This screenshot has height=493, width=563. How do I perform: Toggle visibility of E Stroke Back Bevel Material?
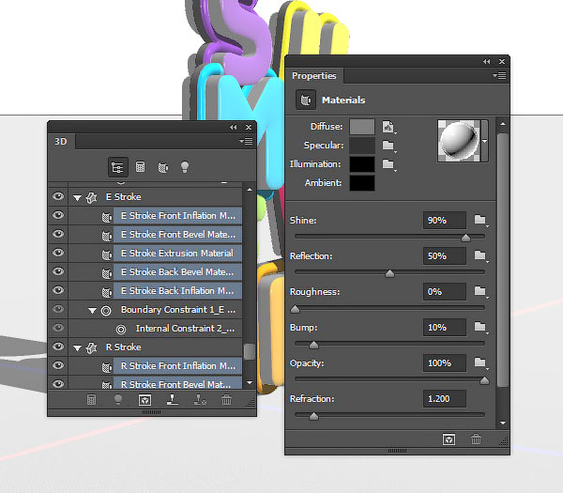pyautogui.click(x=58, y=271)
